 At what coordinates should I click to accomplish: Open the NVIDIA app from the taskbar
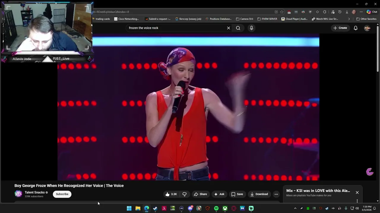click(x=172, y=208)
